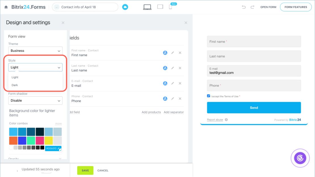Edit the Phone field pencil icon
The height and width of the screenshot is (177, 315).
pyautogui.click(x=173, y=98)
